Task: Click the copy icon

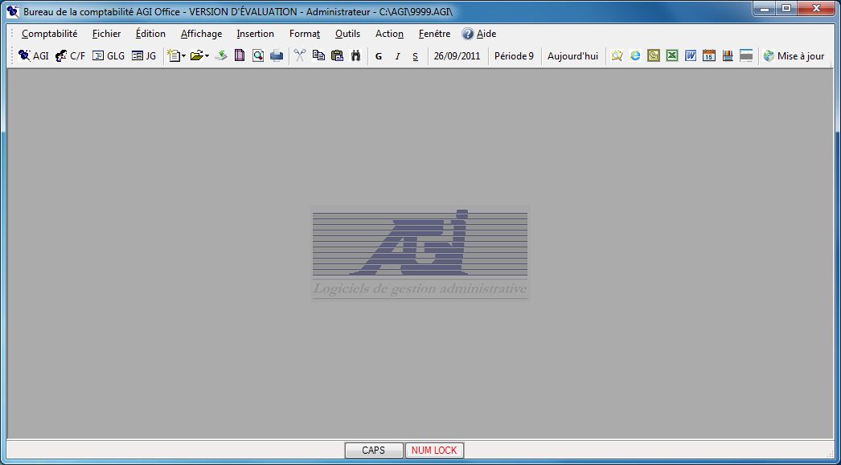Action: pos(318,55)
